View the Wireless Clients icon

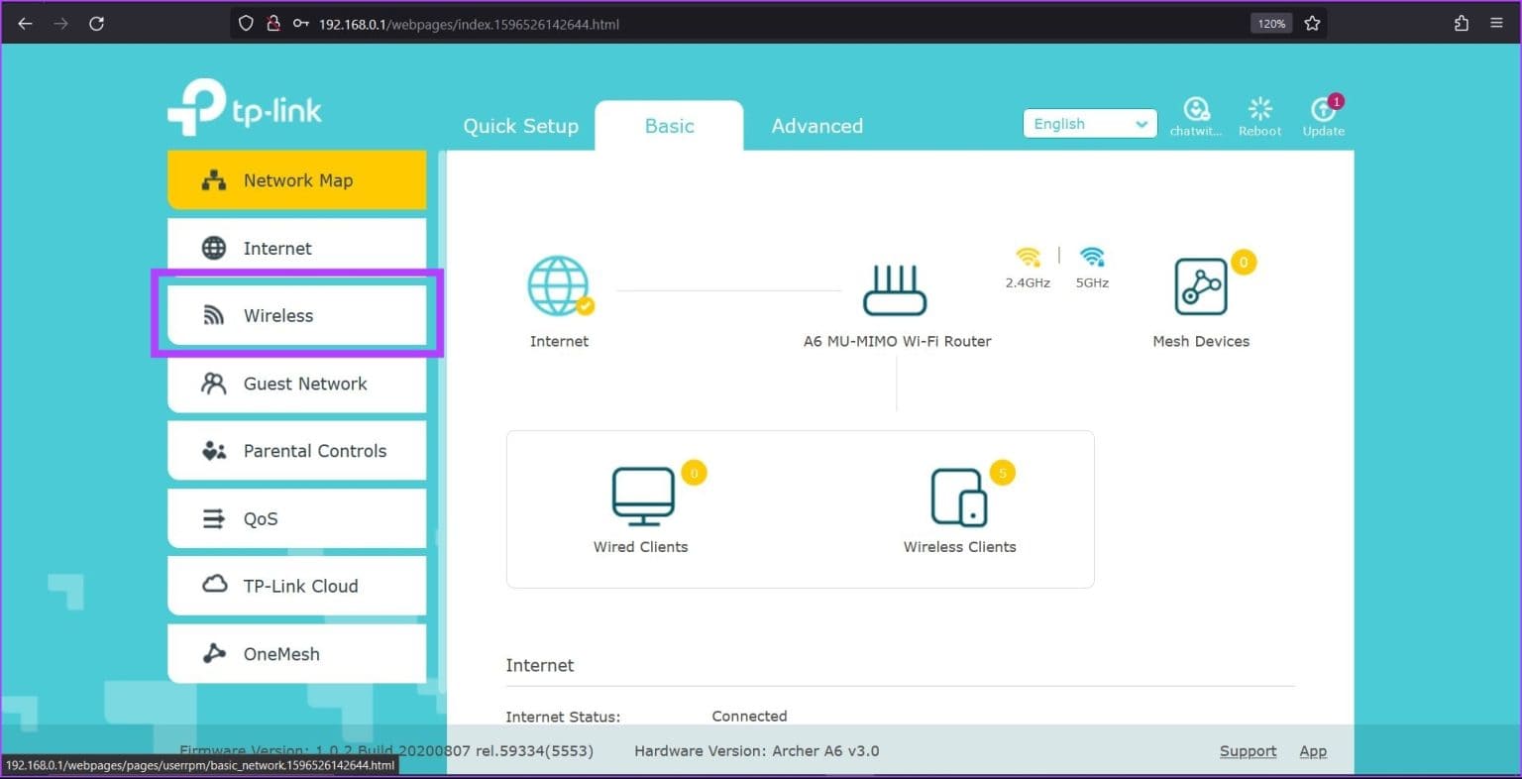point(958,498)
